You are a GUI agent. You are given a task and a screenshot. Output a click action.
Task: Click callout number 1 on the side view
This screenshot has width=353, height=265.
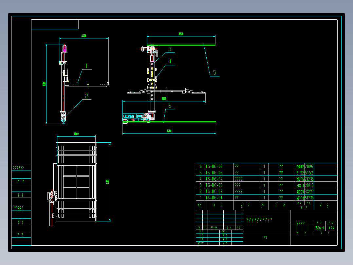pyautogui.click(x=87, y=66)
